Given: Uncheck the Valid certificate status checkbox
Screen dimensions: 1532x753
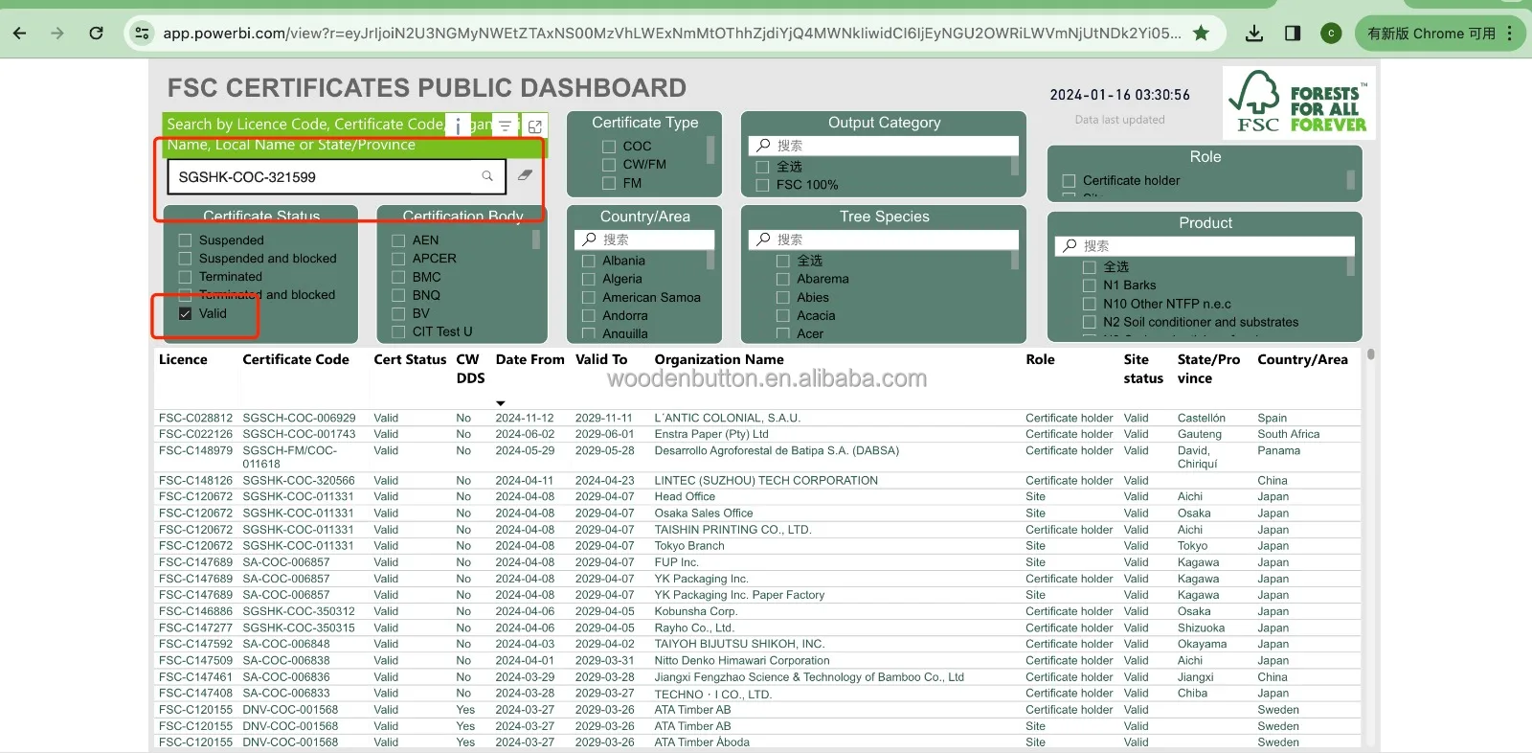Looking at the screenshot, I should (x=186, y=313).
